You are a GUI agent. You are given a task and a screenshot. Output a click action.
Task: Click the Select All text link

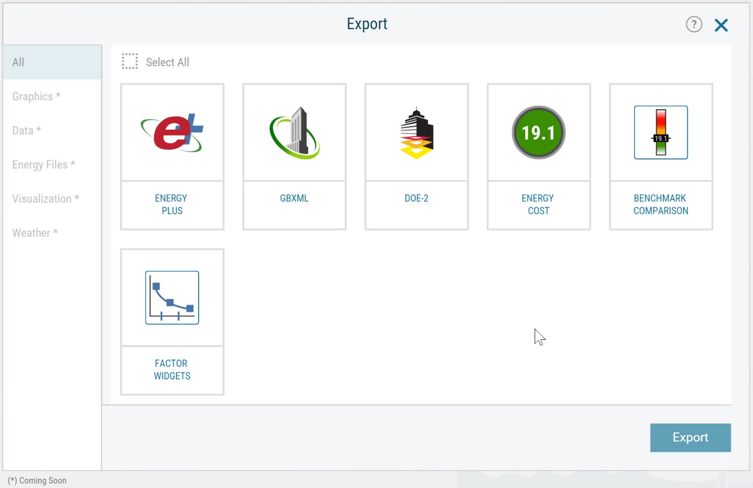tap(167, 62)
